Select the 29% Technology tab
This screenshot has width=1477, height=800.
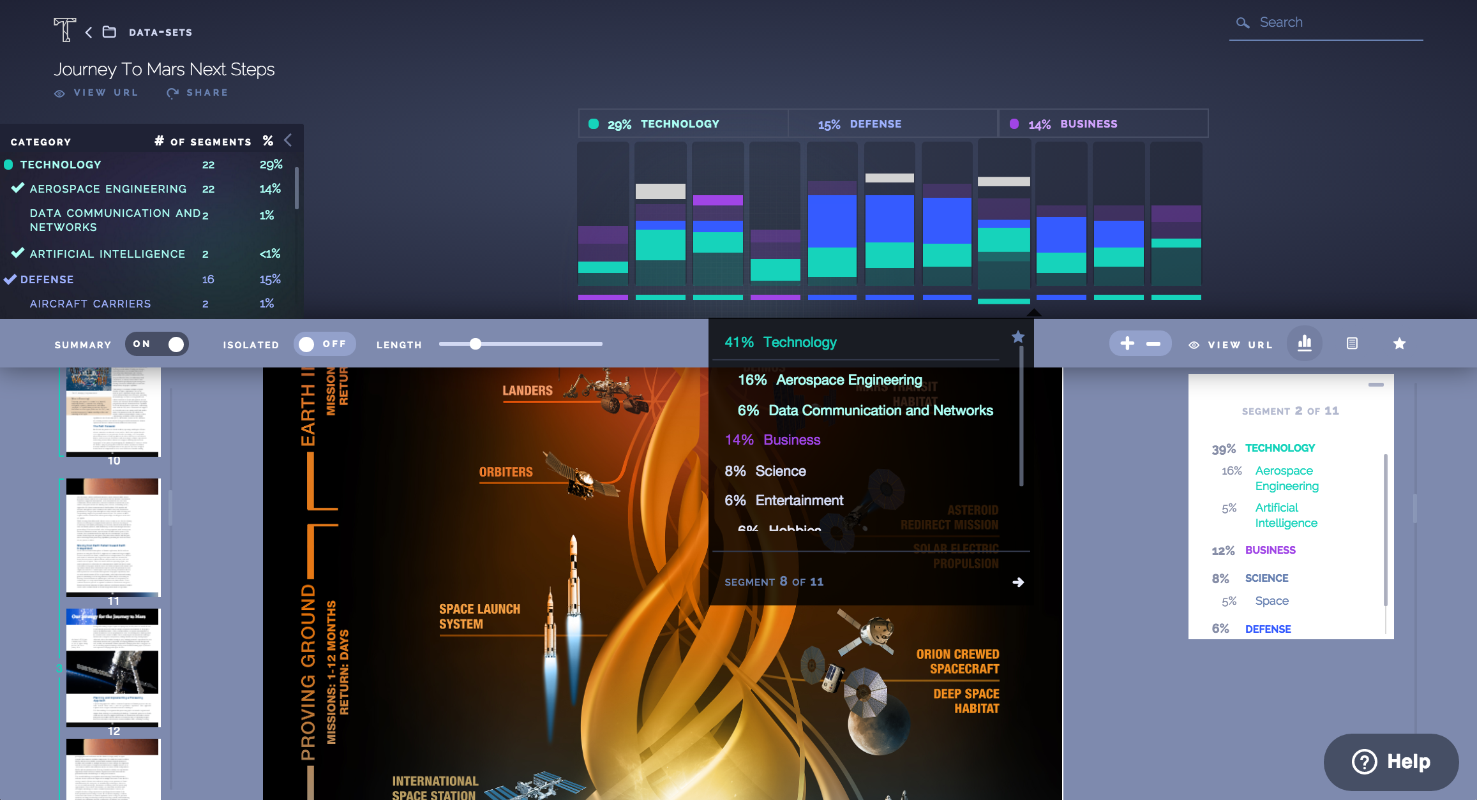683,124
